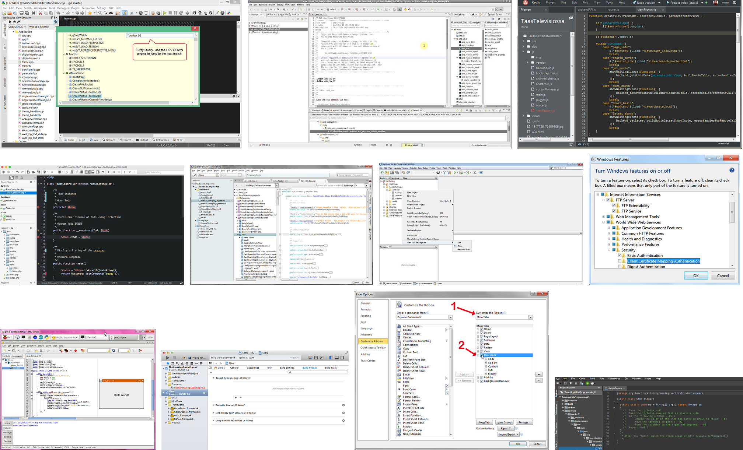
Task: Expand the Compile Sources build phase
Action: pyautogui.click(x=213, y=405)
